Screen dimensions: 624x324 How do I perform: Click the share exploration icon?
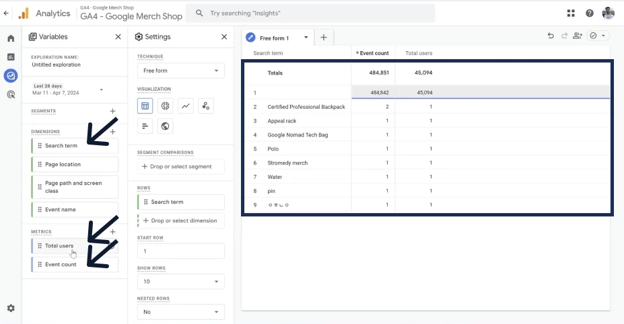tap(578, 36)
